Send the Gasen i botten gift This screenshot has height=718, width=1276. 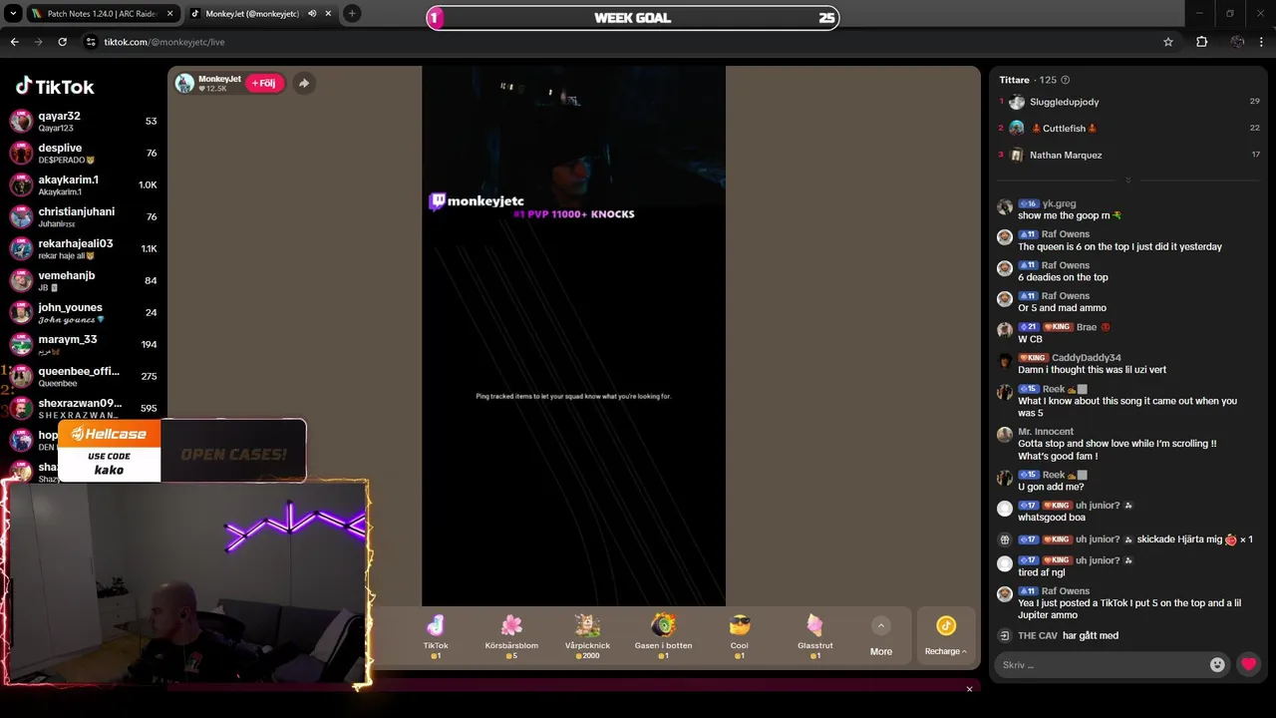[663, 634]
